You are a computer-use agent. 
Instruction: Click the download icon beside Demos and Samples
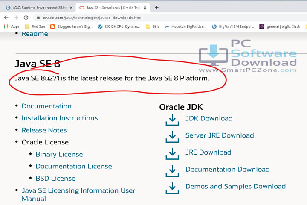(x=172, y=188)
